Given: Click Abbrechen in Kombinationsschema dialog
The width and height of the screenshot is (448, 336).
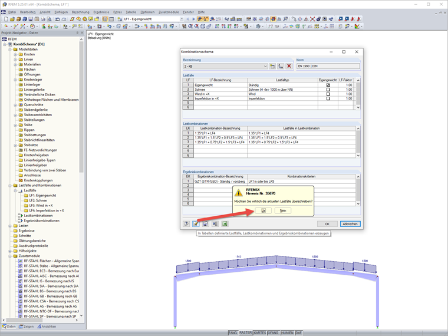Looking at the screenshot, I should tap(350, 224).
